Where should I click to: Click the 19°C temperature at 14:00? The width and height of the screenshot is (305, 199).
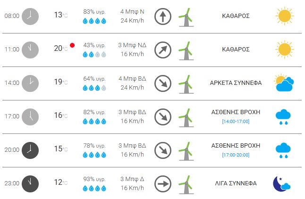tap(60, 83)
